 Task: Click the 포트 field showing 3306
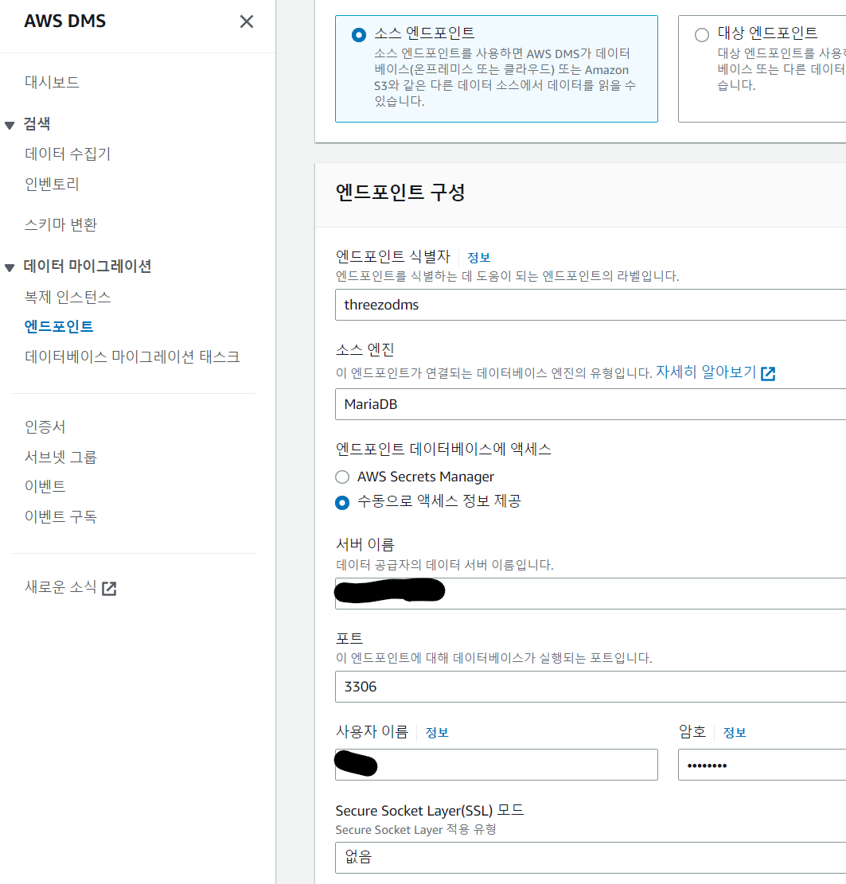pyautogui.click(x=591, y=687)
